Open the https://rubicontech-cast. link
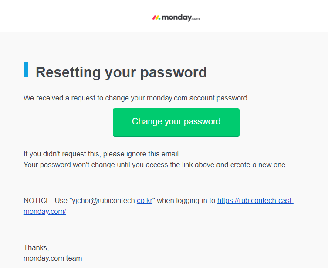The width and height of the screenshot is (328, 268). click(x=255, y=200)
